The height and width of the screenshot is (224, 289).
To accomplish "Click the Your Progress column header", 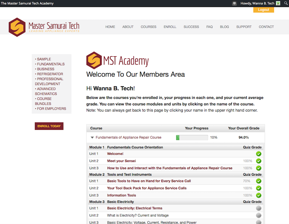I will 197,128.
